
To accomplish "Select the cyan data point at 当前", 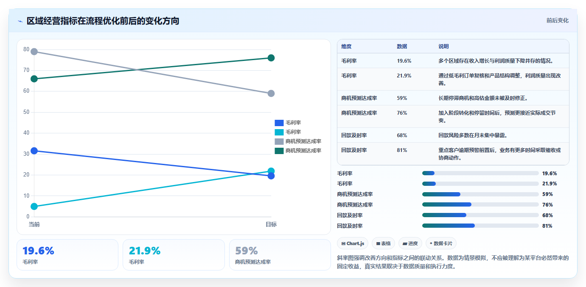I will click(34, 207).
